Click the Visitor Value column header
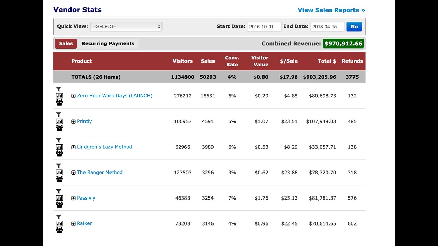Viewport: 438px width, 246px height. (260, 61)
